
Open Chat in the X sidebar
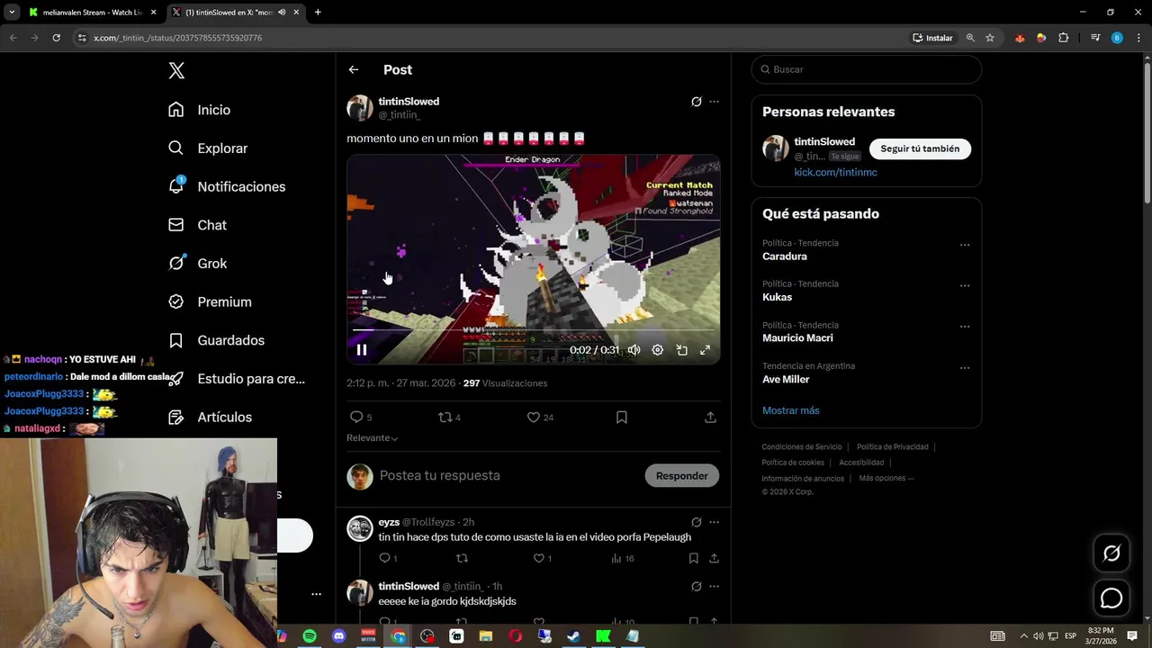coord(197,225)
